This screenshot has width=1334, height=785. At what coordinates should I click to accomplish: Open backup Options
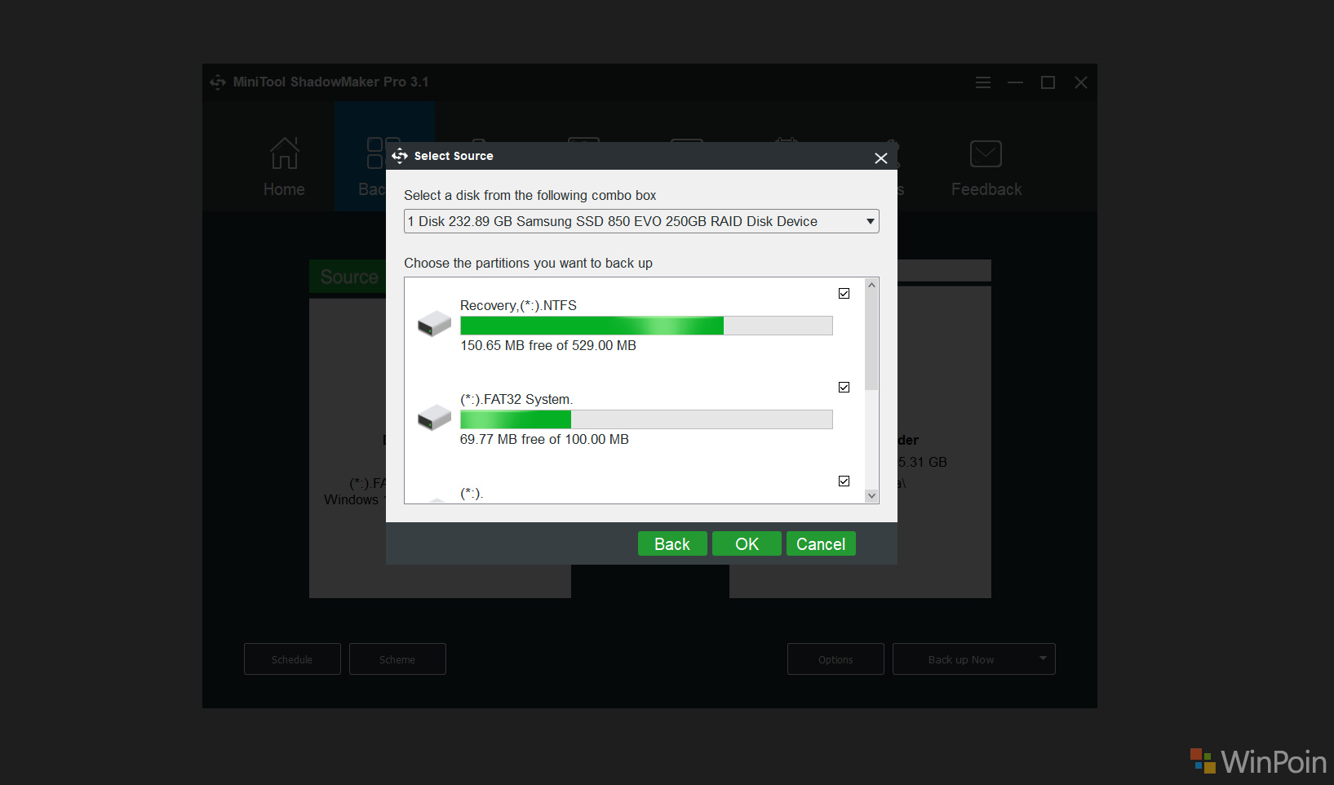tap(835, 659)
